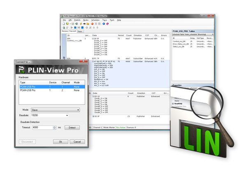Click the Play schedule triangle icon
The image size is (247, 172).
pos(72,28)
